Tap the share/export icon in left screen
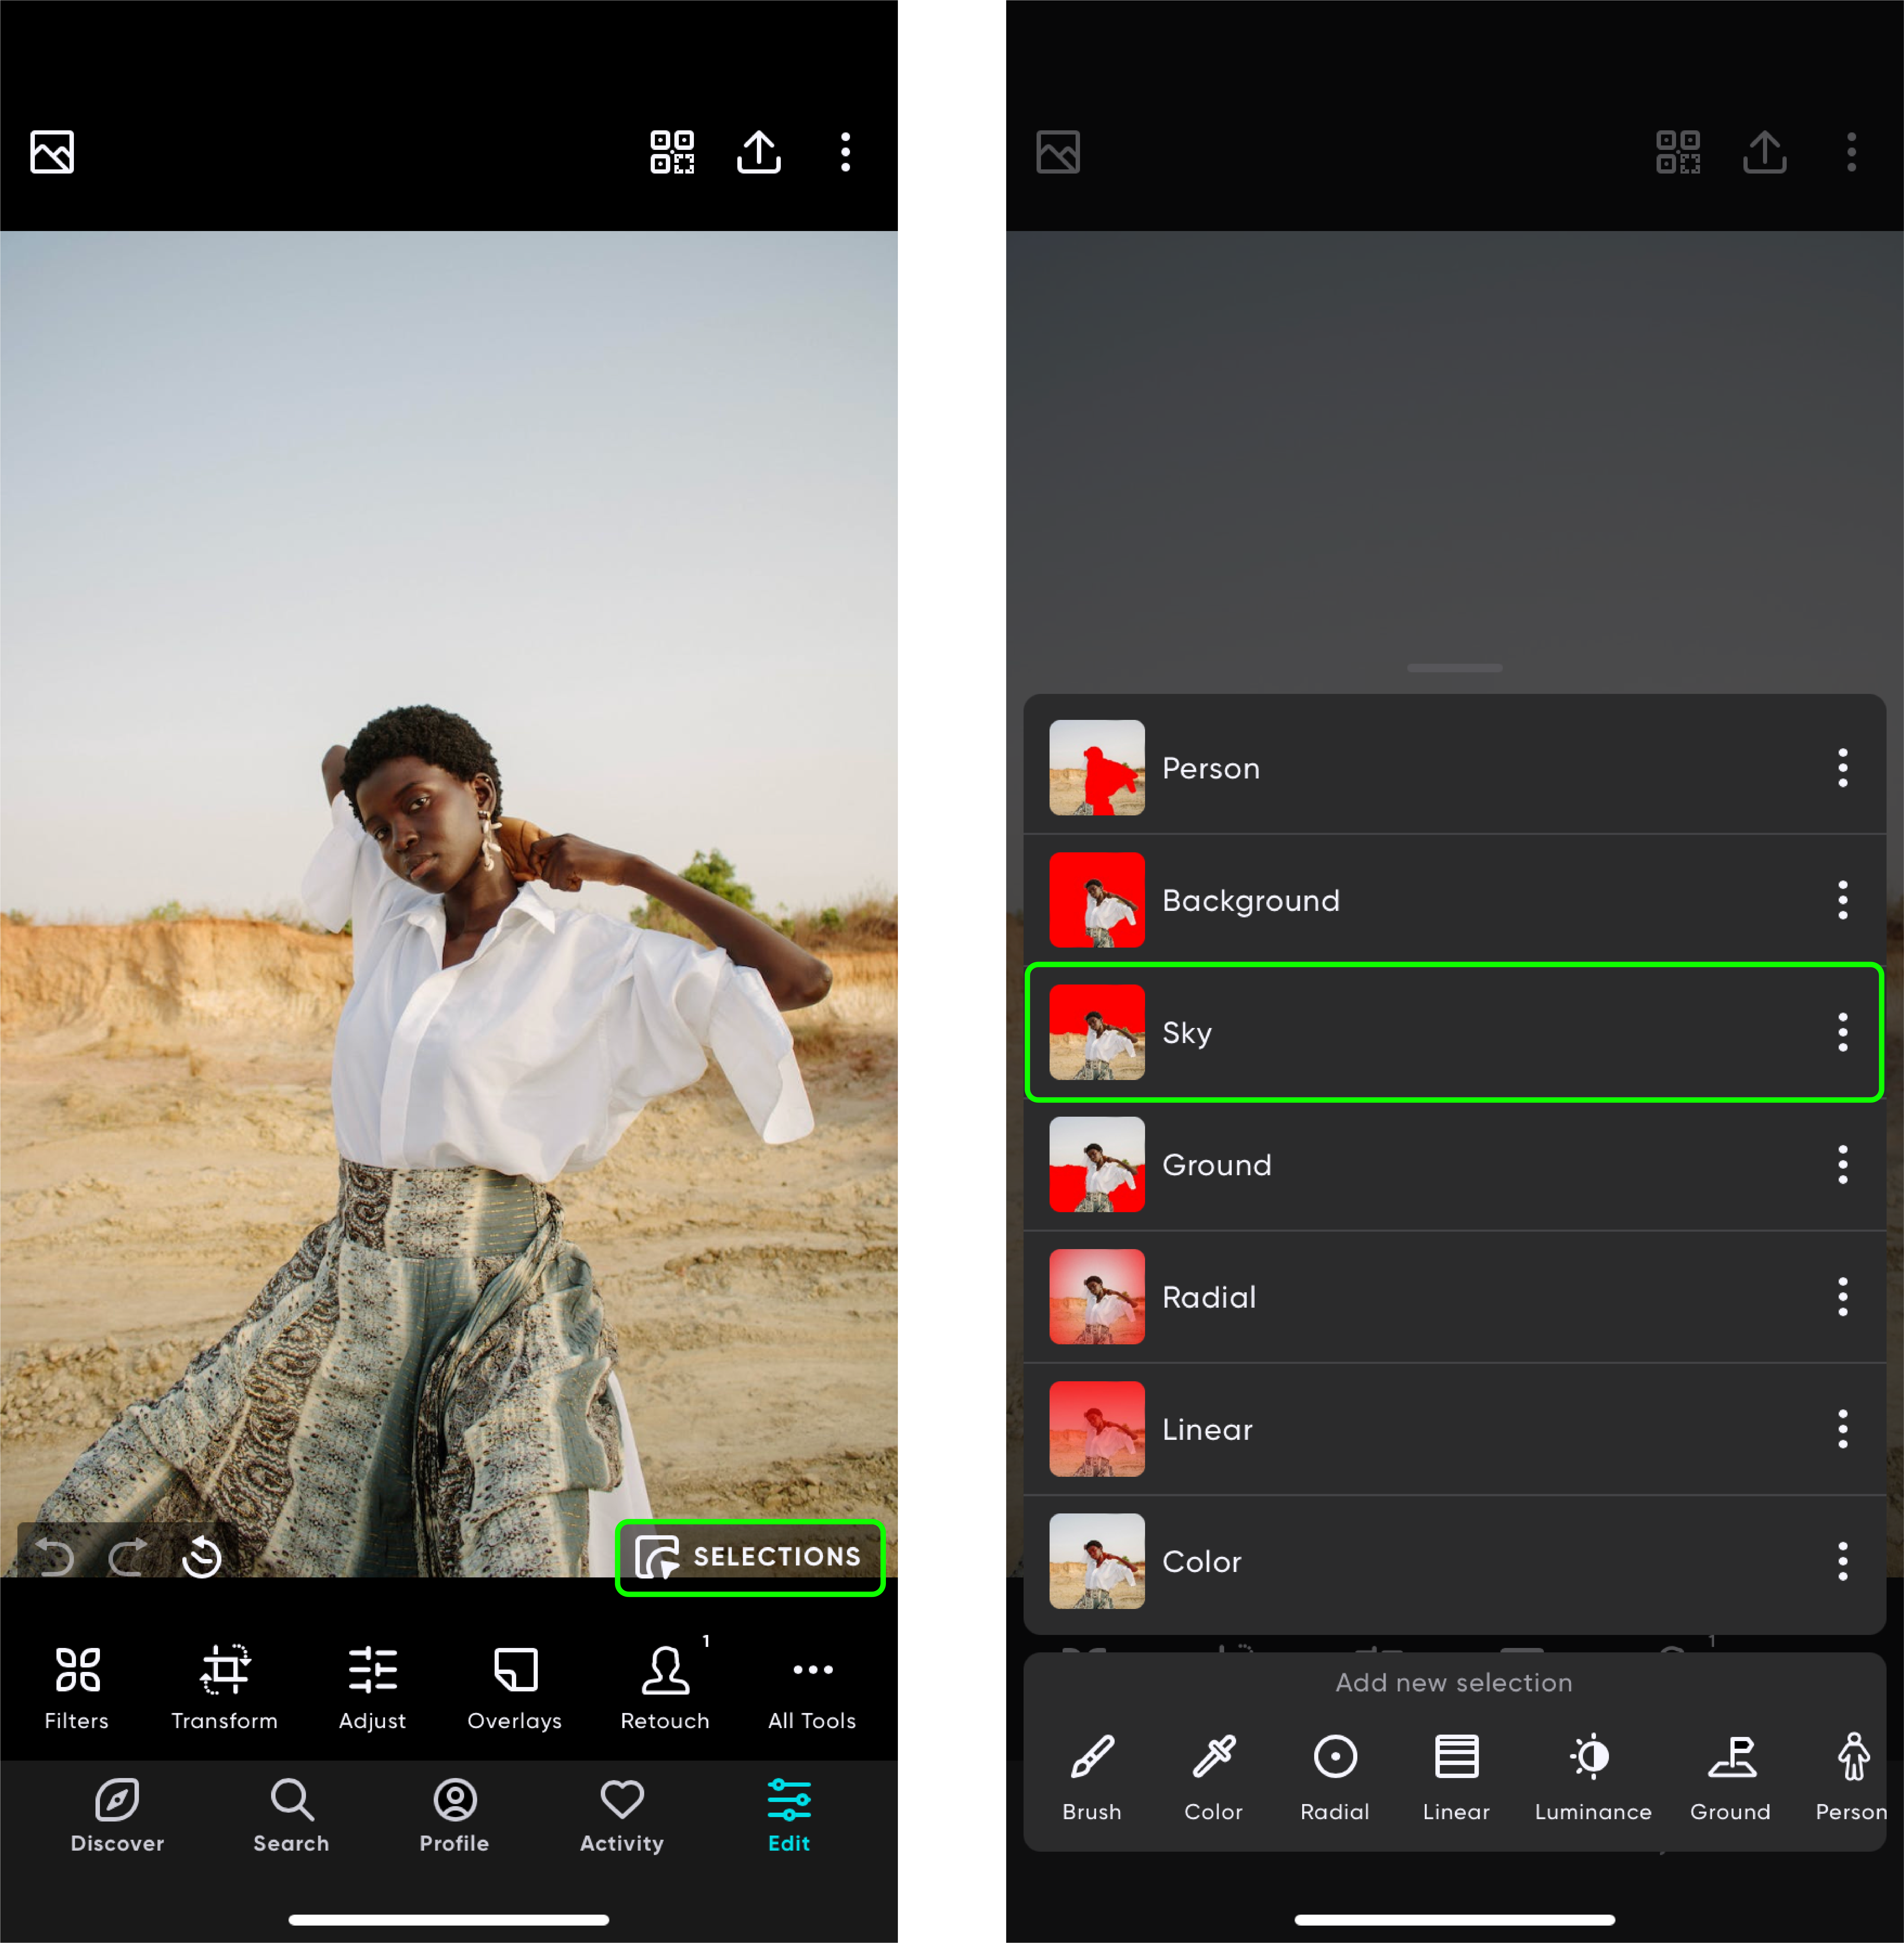The width and height of the screenshot is (1904, 1943). tap(759, 152)
